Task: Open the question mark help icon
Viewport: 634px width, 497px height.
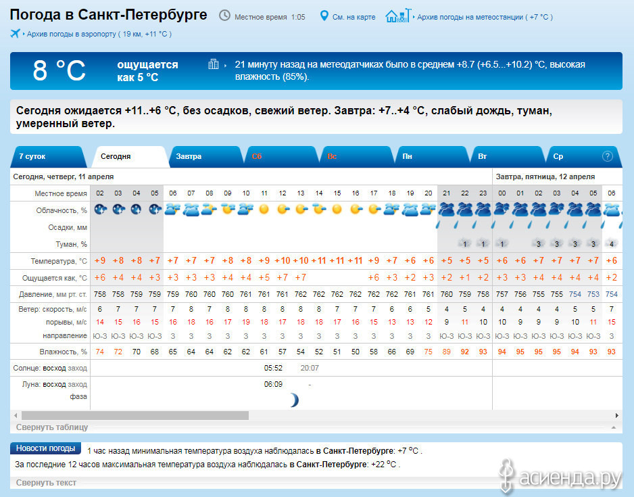Action: 608,156
